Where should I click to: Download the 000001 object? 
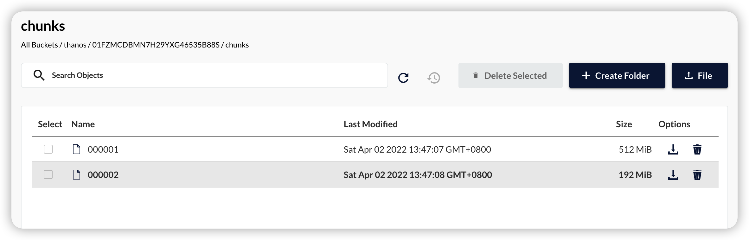click(674, 149)
